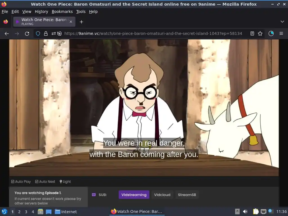
Task: Open the clipboard manager tray icon
Action: coord(256,211)
